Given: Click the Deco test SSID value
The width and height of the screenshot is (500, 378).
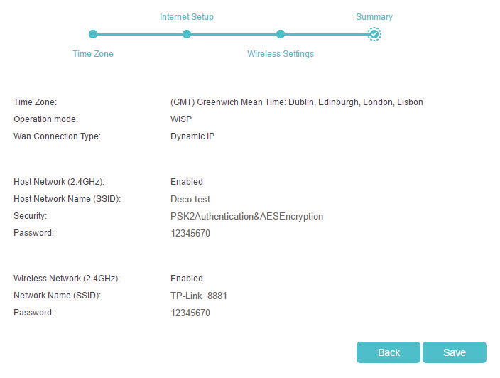Looking at the screenshot, I should click(x=190, y=200).
